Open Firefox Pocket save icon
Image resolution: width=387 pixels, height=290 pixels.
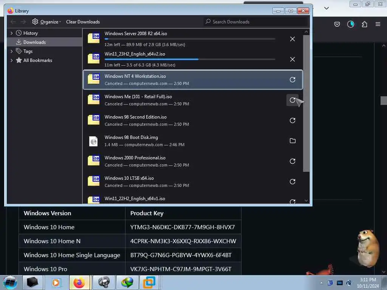point(337,24)
